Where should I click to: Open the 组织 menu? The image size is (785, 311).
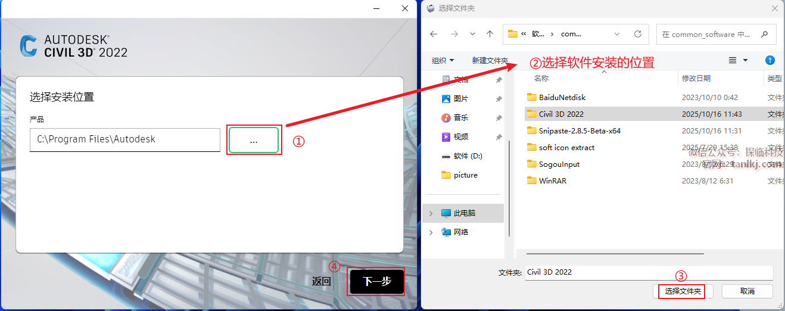coord(443,60)
